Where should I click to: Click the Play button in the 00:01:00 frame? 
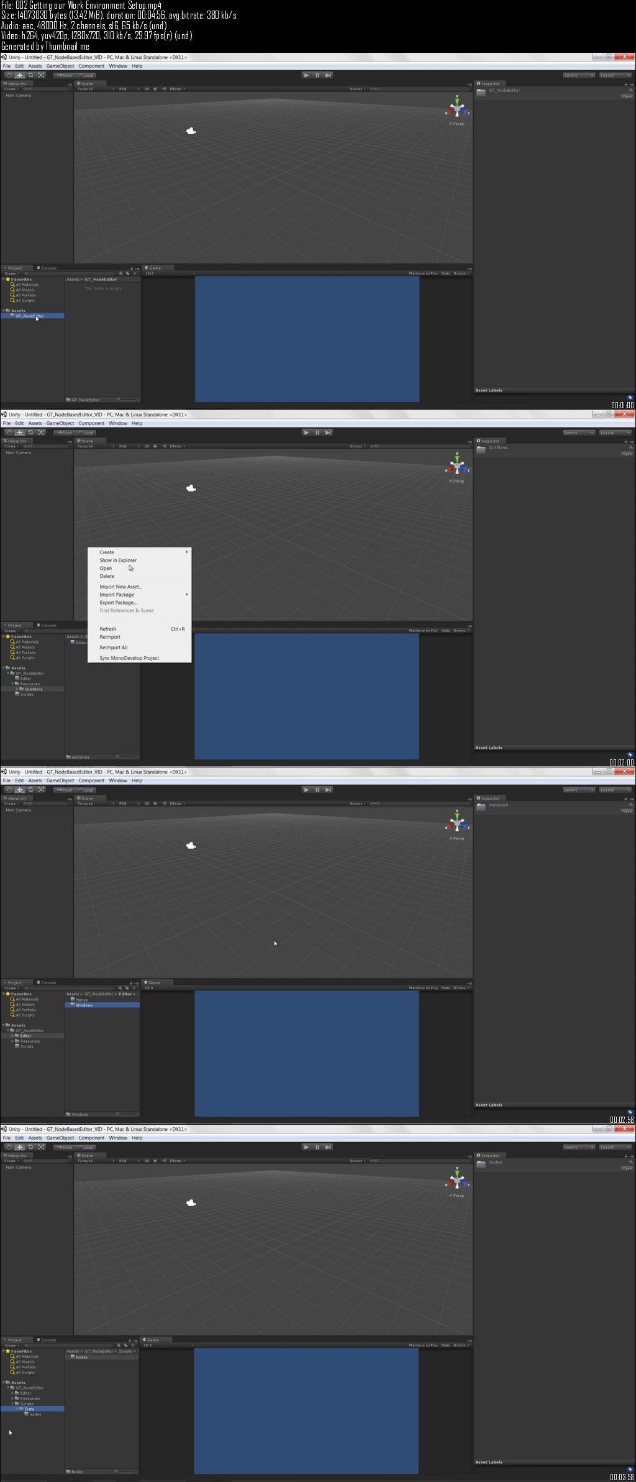[306, 75]
